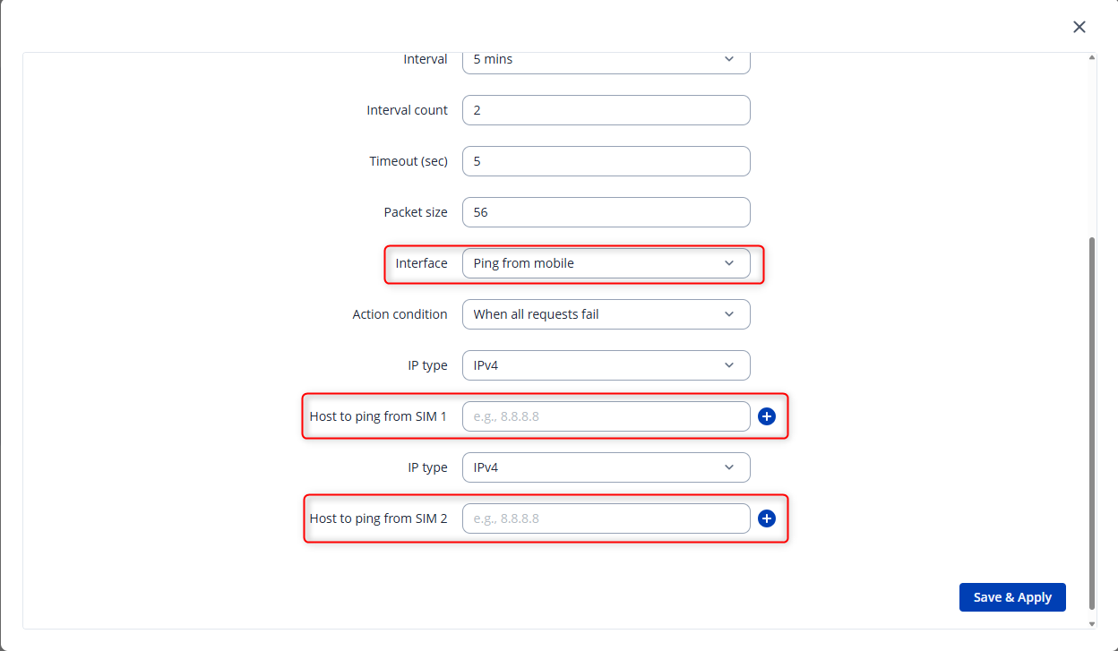1118x651 pixels.
Task: Click the scrollbar up arrow
Action: coord(1091,58)
